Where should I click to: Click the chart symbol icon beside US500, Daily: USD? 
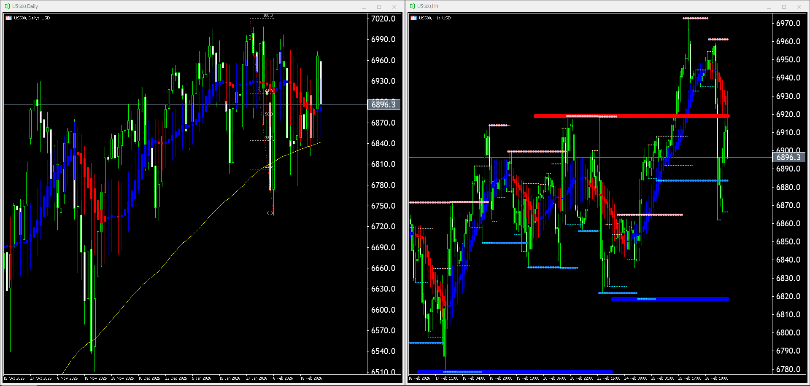tap(8, 18)
